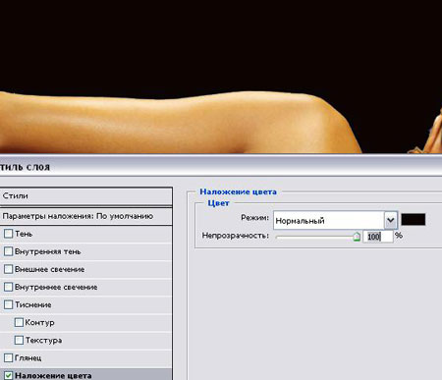
Task: Select Параметры наложения: По умолчанию row
Action: click(x=85, y=216)
